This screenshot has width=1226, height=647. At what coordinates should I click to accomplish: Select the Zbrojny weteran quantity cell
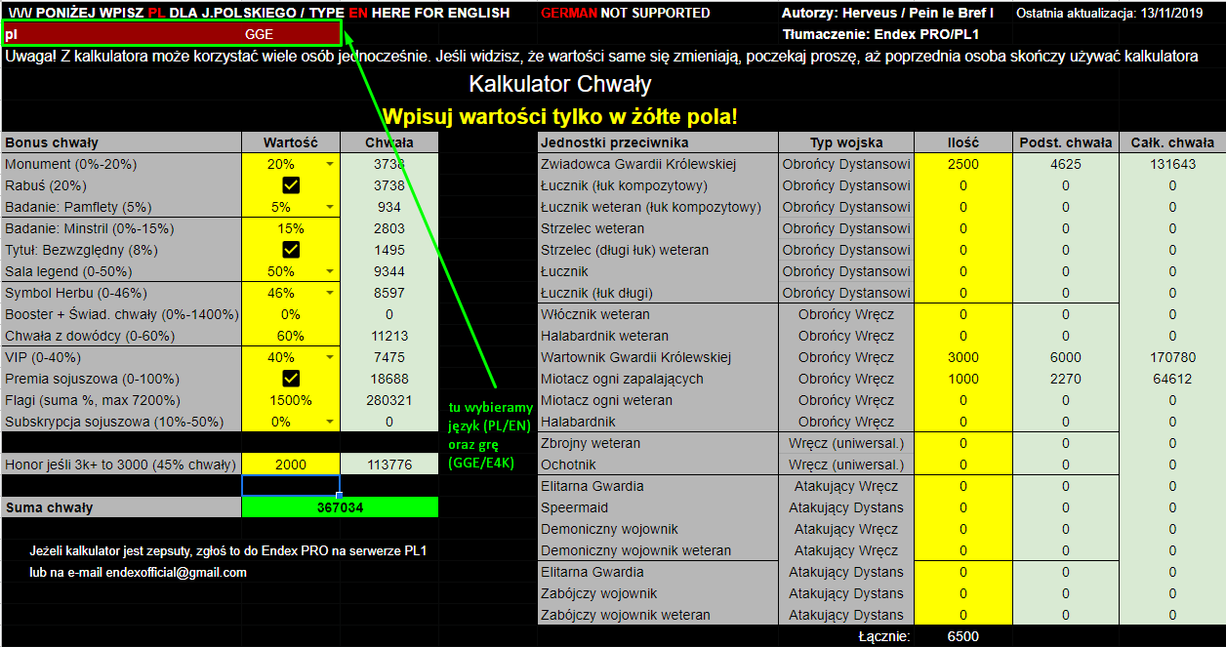[x=963, y=443]
